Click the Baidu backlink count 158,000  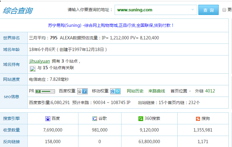tap(53, 142)
